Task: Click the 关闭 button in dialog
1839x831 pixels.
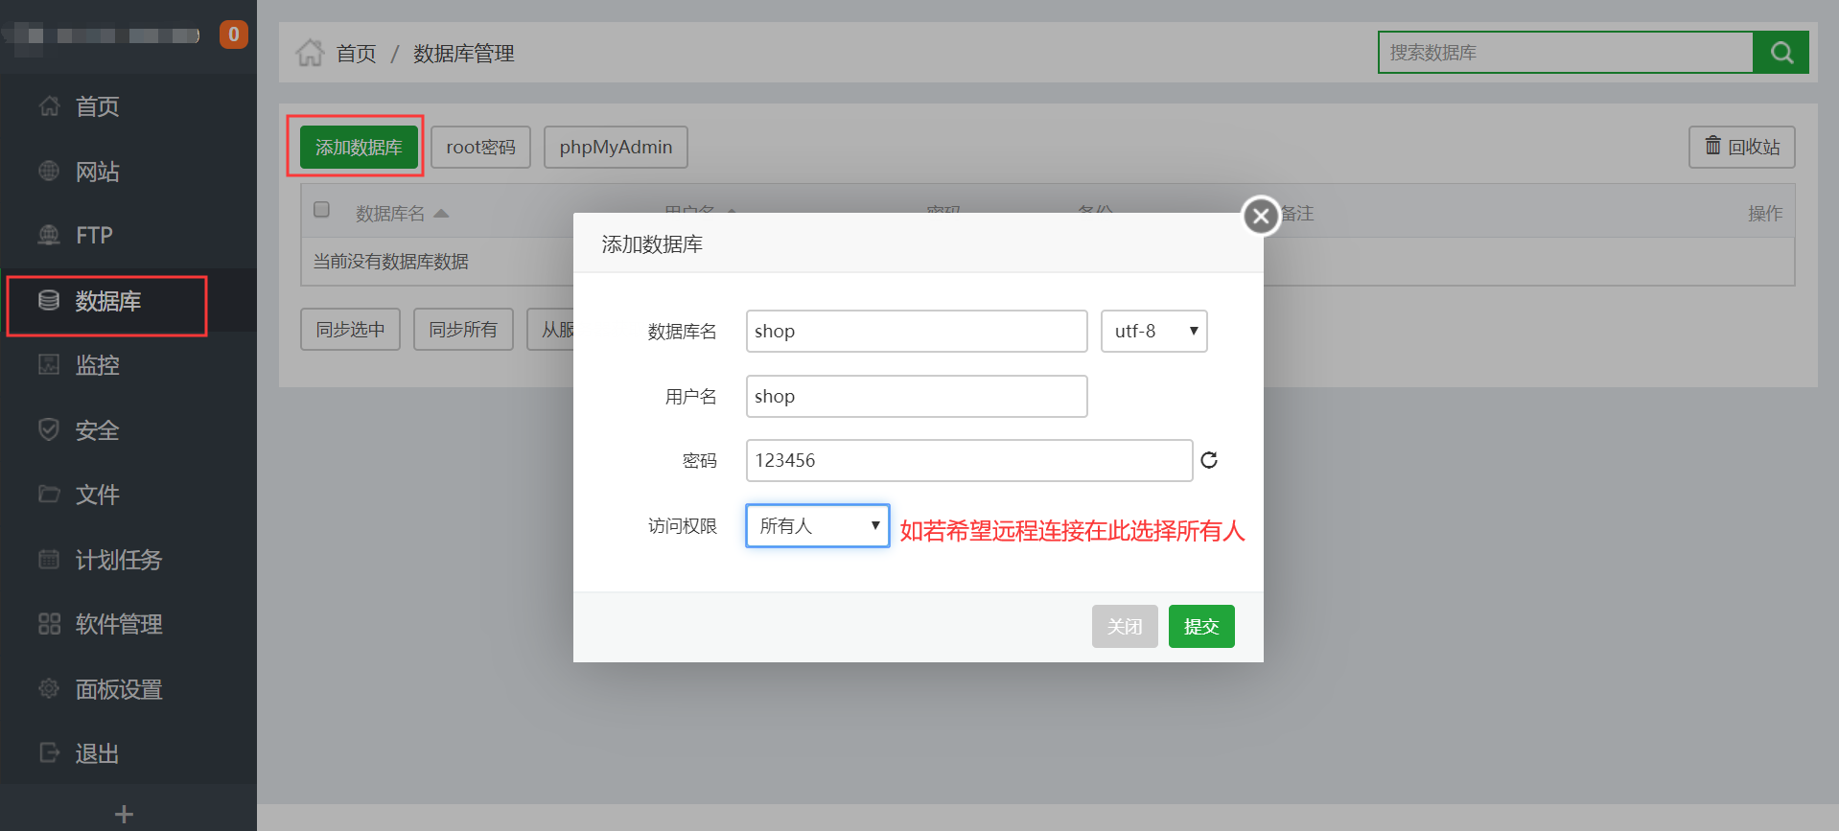Action: pyautogui.click(x=1125, y=626)
